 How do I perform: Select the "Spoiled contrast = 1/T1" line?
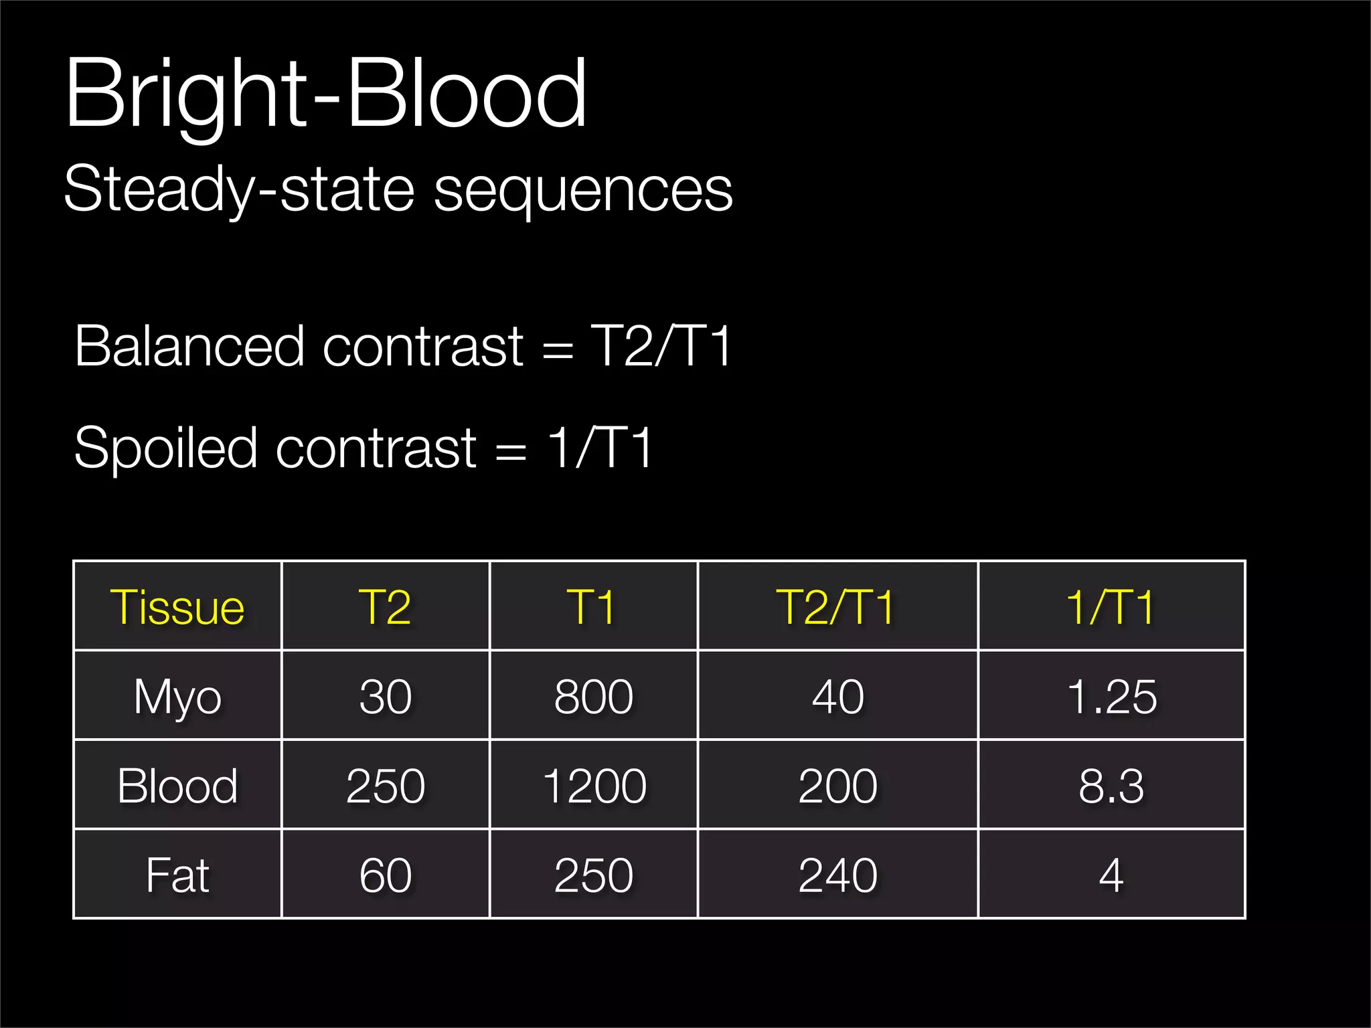point(363,447)
